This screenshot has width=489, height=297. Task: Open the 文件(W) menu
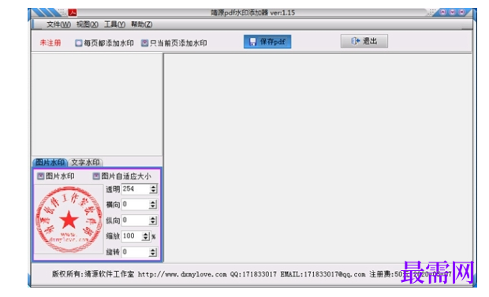[x=58, y=24]
